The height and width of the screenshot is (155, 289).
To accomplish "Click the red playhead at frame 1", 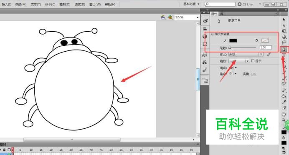I will point(13,150).
